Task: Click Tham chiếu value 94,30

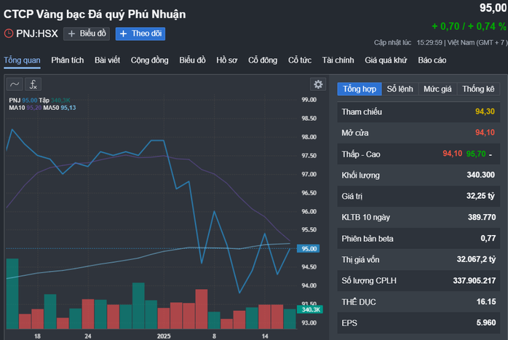Action: coord(485,112)
